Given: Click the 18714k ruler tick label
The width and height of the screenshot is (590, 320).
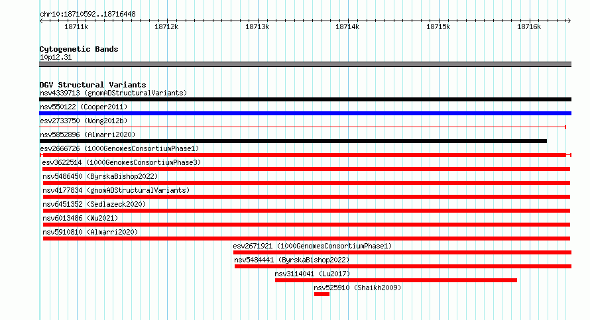Looking at the screenshot, I should [347, 27].
